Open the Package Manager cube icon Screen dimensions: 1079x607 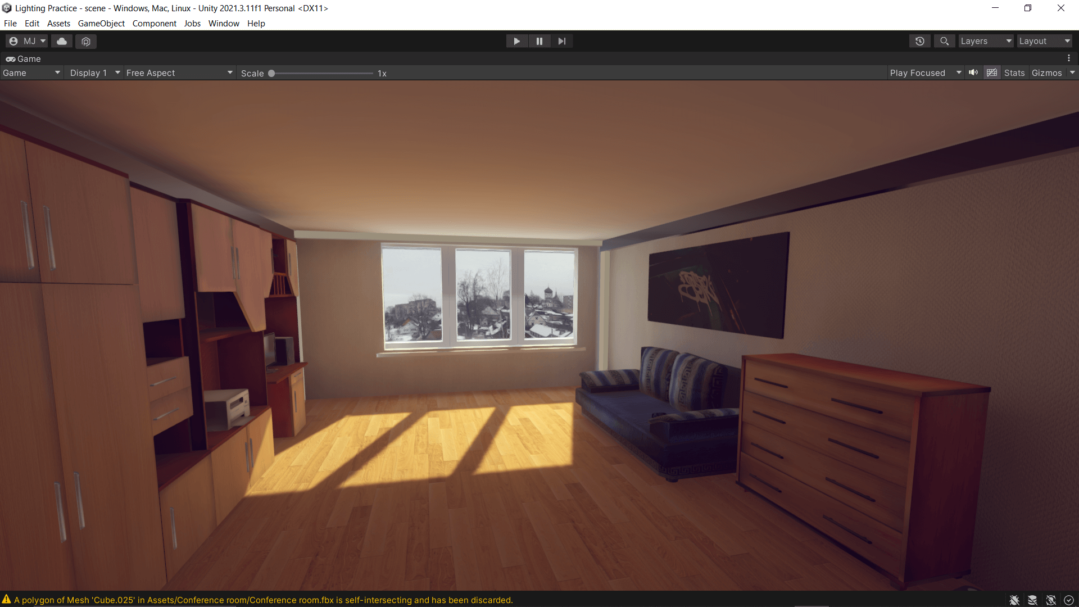pos(86,41)
